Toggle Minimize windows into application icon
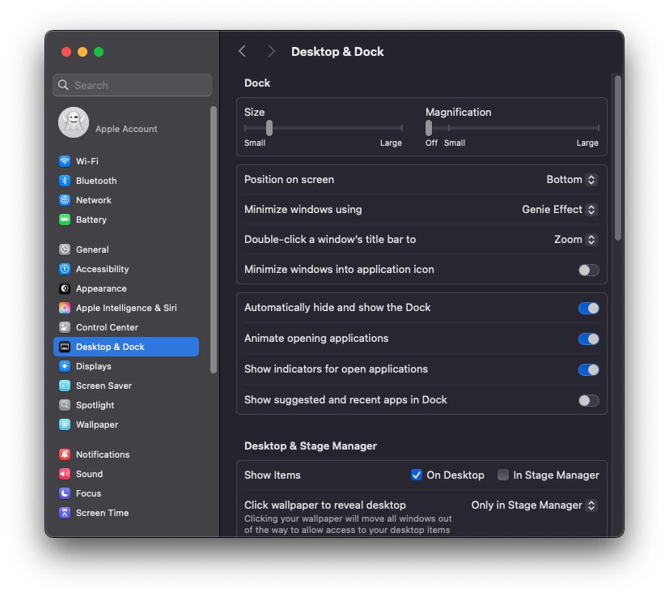Image resolution: width=669 pixels, height=597 pixels. pos(588,270)
